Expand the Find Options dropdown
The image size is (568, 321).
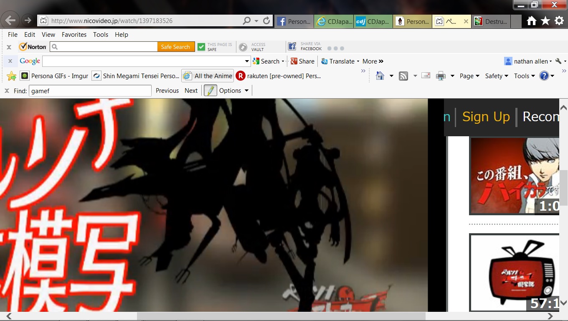(x=234, y=91)
